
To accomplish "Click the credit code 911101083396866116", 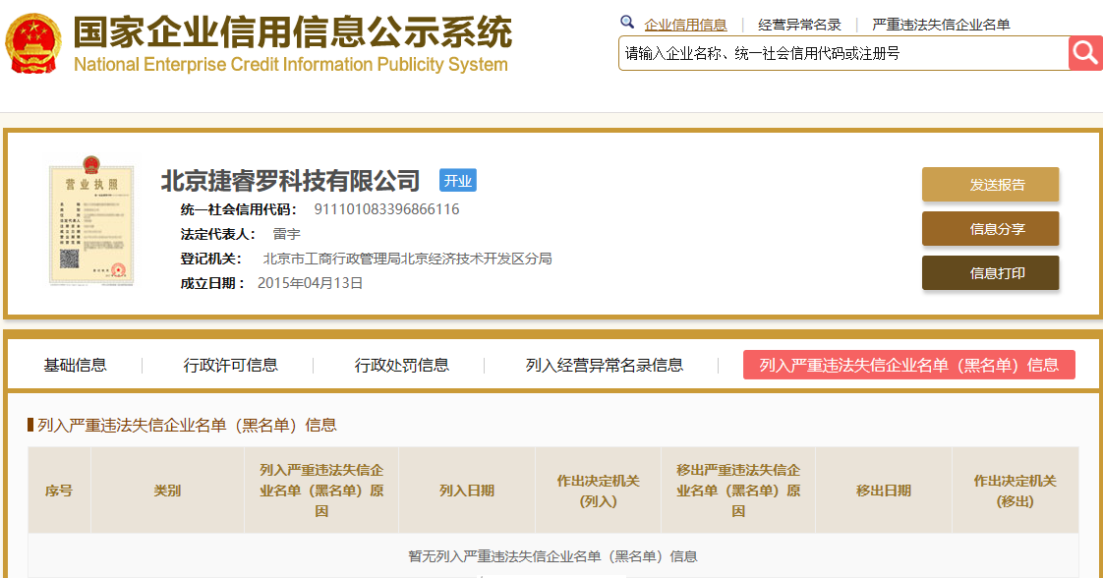I will click(x=387, y=208).
